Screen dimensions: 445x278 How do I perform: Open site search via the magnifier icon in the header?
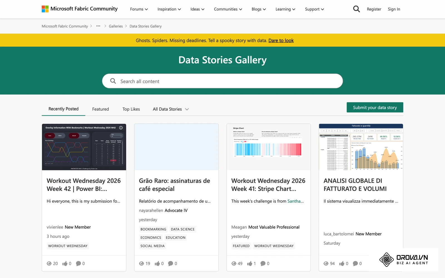(x=356, y=9)
